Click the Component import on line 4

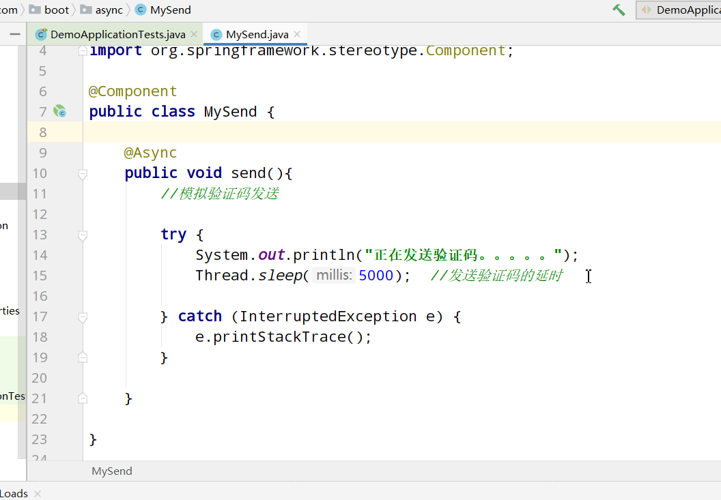[466, 50]
